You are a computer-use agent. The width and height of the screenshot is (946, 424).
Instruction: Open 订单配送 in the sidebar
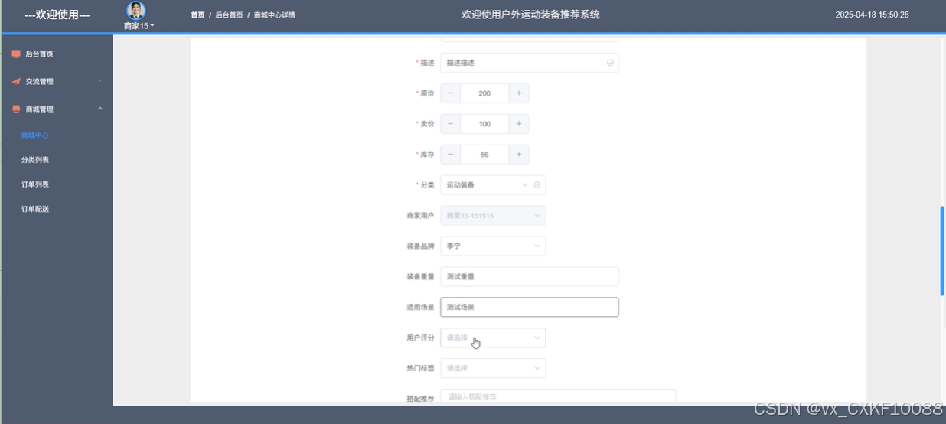35,209
